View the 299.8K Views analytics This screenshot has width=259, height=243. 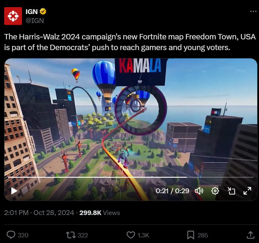tap(100, 213)
